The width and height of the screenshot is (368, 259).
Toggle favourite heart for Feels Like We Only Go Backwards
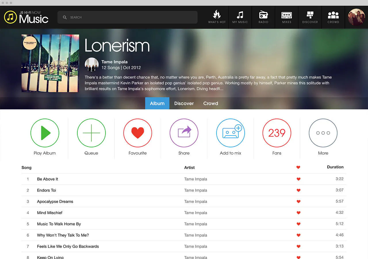(x=298, y=246)
